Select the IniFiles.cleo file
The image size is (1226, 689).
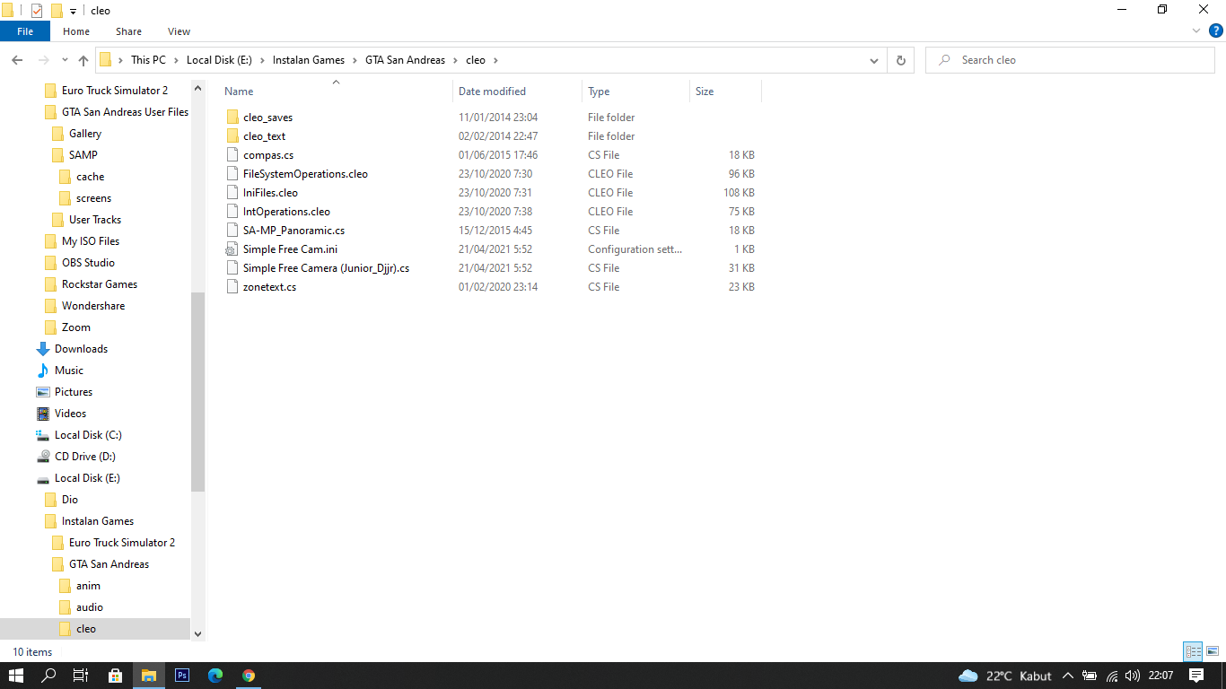(x=270, y=193)
